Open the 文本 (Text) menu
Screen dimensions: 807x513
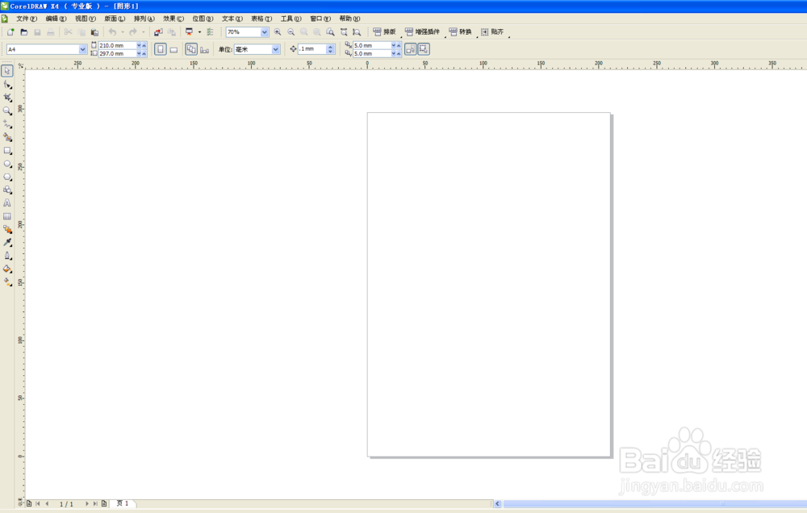click(x=232, y=19)
